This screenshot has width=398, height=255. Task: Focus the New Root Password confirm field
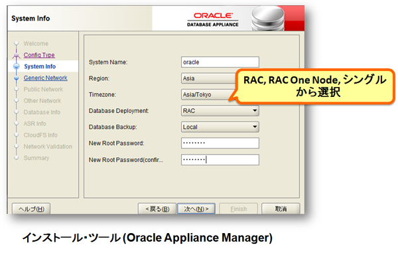pyautogui.click(x=220, y=160)
